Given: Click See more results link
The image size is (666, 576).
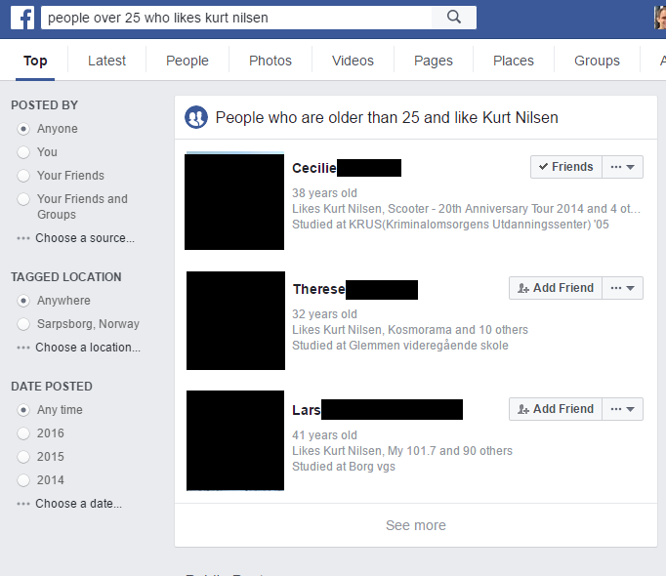Looking at the screenshot, I should point(416,525).
